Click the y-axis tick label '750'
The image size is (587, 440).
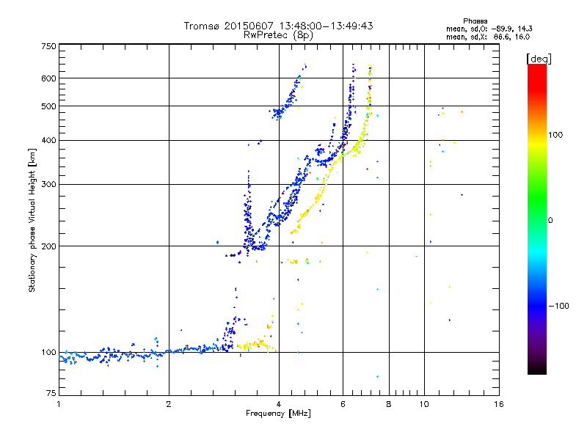(48, 46)
